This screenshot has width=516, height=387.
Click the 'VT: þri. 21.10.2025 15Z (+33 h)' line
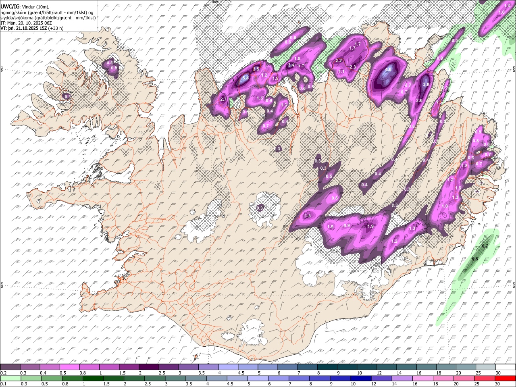32,29
